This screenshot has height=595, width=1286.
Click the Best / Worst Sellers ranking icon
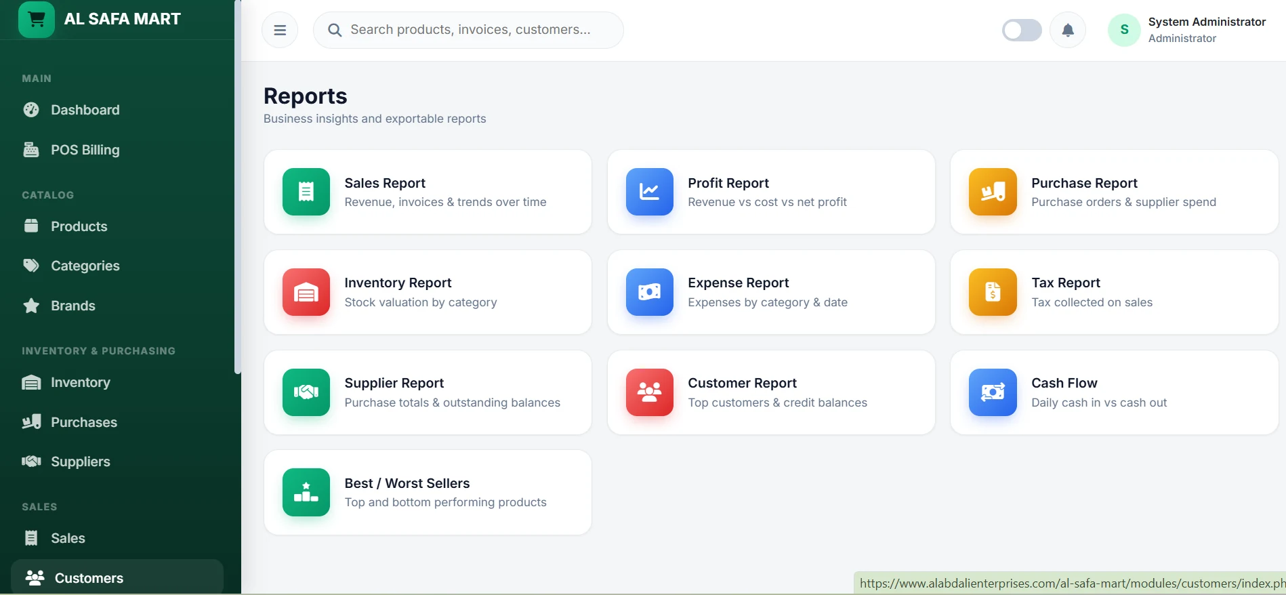click(x=306, y=492)
